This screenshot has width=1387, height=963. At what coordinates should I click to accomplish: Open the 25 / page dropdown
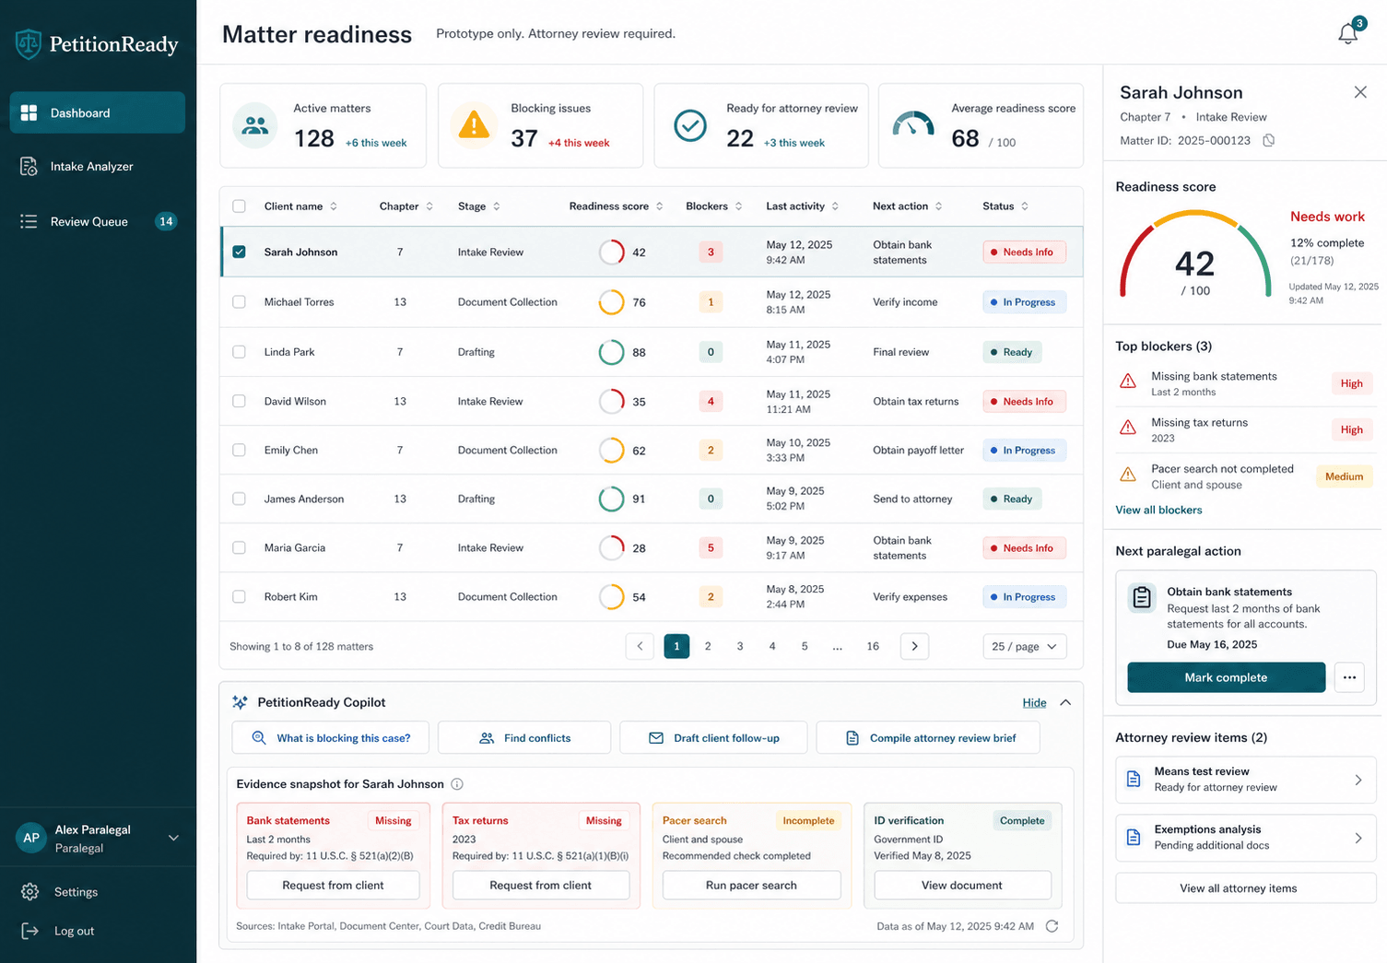pyautogui.click(x=1025, y=647)
